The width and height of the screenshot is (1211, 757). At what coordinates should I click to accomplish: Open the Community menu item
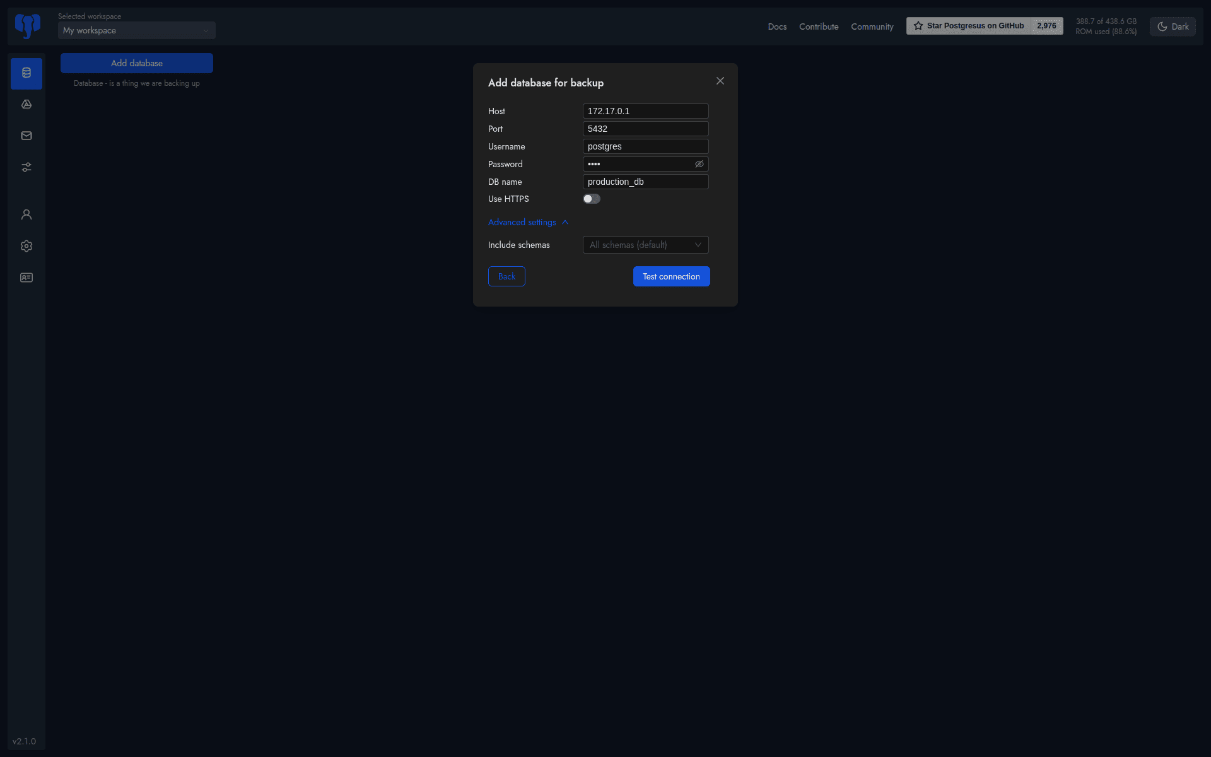[x=872, y=26]
